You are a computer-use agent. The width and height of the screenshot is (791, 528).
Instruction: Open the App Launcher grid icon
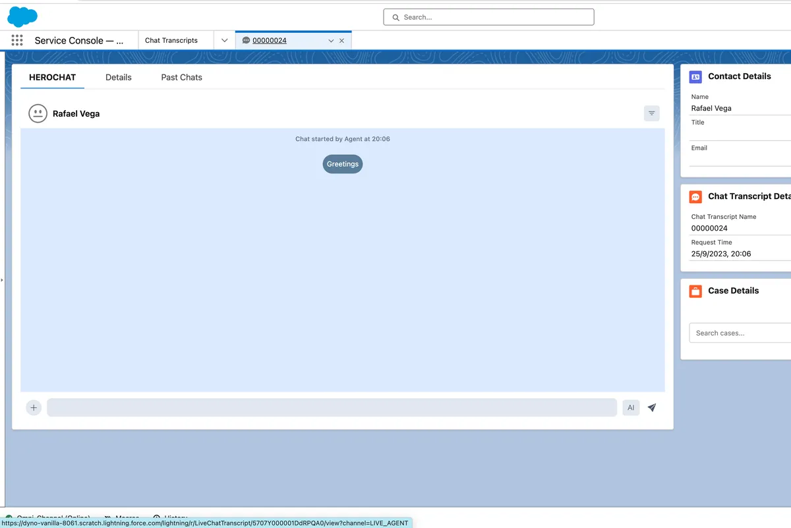[17, 40]
